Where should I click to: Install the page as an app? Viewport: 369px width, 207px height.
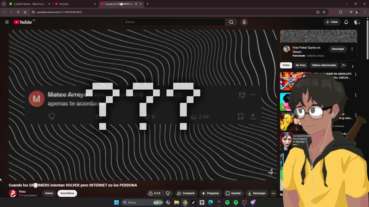[x=318, y=12]
